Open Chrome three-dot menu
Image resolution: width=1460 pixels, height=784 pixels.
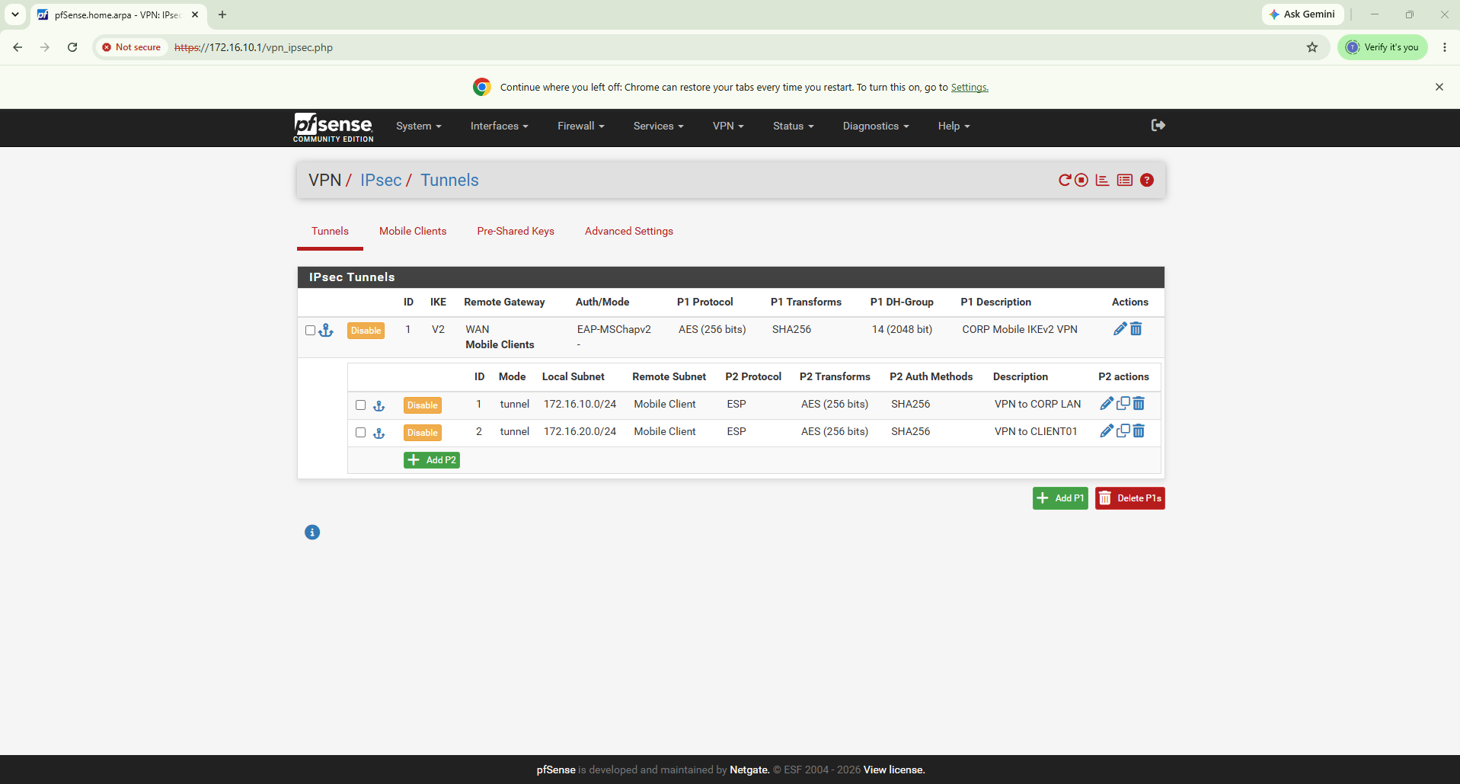pos(1444,47)
